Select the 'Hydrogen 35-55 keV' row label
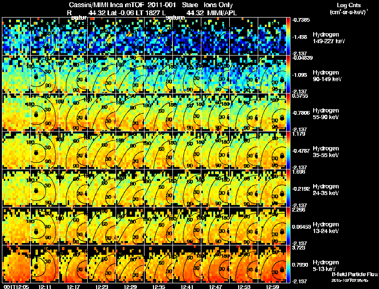Viewport: 379px width, 289px height. pos(326,152)
